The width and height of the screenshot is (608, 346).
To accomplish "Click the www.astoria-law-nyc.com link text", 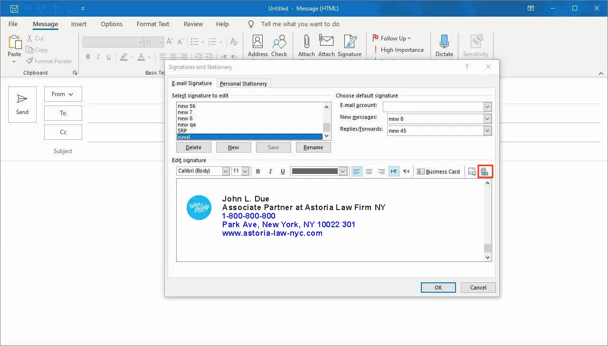I will (x=272, y=233).
